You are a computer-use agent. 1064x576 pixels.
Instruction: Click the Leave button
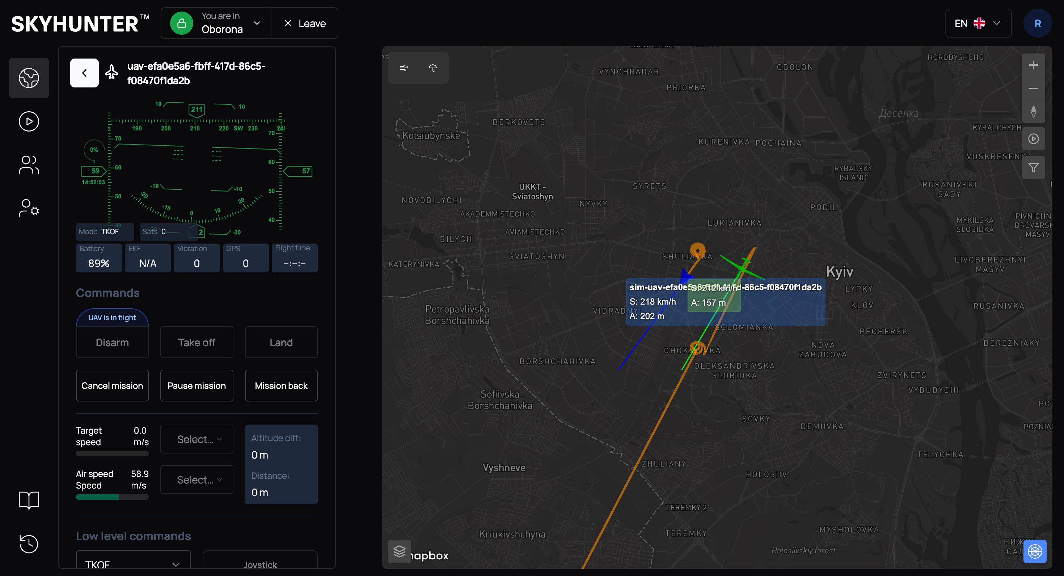coord(305,23)
